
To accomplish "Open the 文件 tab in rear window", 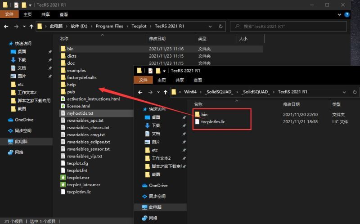I will pyautogui.click(x=9, y=14).
